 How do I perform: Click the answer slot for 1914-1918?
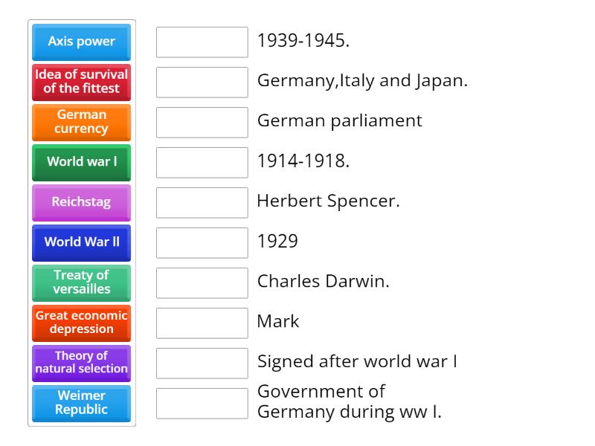(202, 162)
